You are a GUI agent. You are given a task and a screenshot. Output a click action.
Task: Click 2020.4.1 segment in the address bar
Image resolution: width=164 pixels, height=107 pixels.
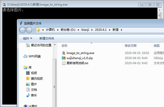pos(101,30)
